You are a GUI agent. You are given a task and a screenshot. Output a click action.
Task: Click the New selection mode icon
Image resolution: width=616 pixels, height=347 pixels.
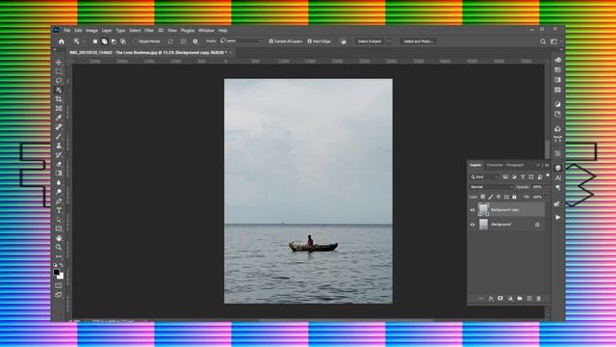(x=95, y=41)
